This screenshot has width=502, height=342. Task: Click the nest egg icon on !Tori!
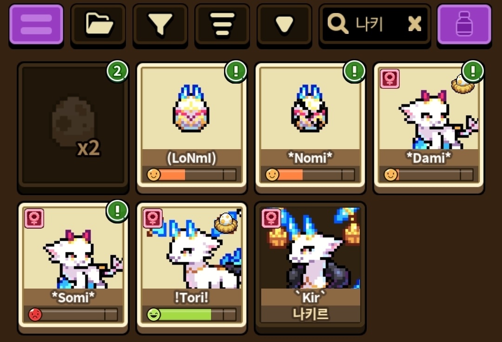pos(226,223)
